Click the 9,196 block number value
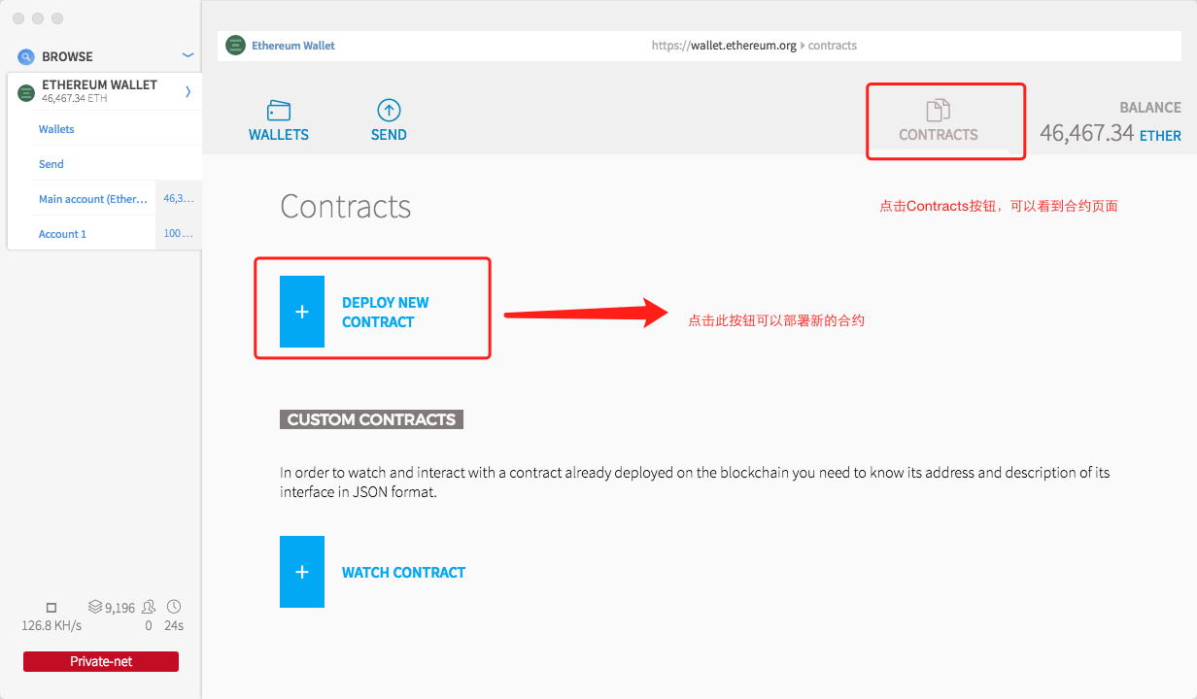Viewport: 1197px width, 699px height. click(120, 608)
